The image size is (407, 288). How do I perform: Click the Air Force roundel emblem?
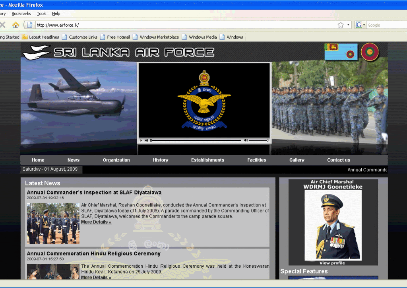point(370,52)
